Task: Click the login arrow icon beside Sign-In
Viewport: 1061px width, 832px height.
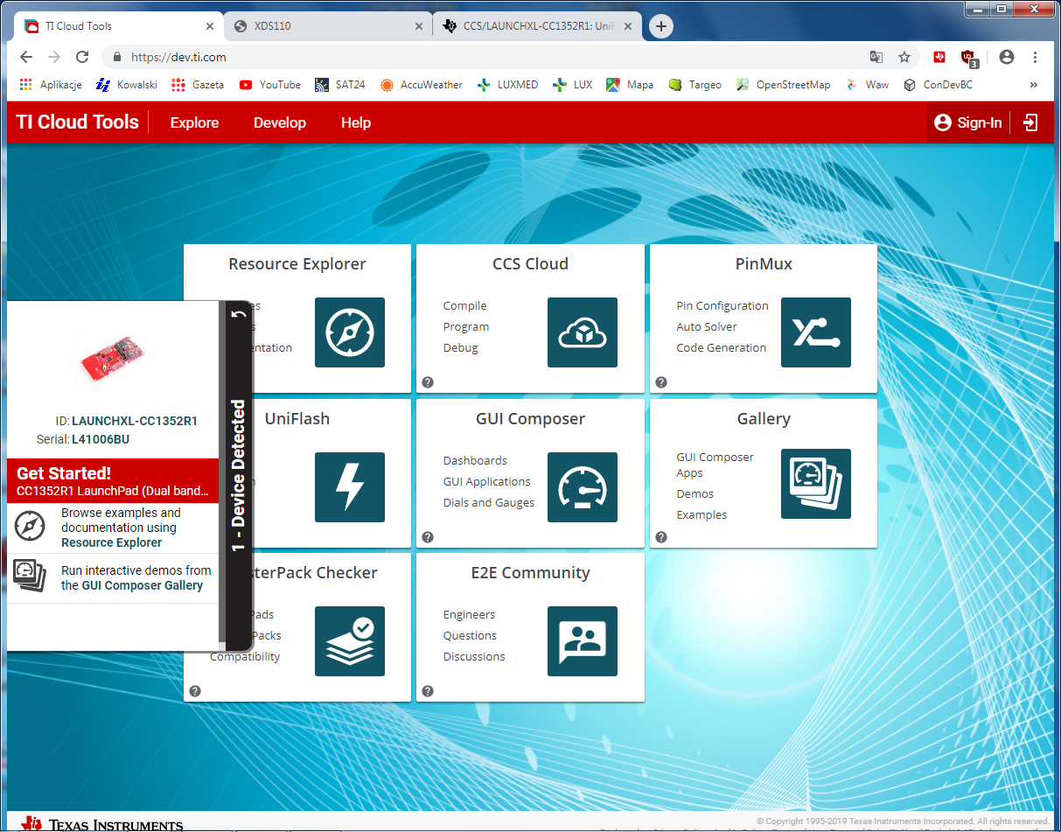Action: click(1031, 122)
